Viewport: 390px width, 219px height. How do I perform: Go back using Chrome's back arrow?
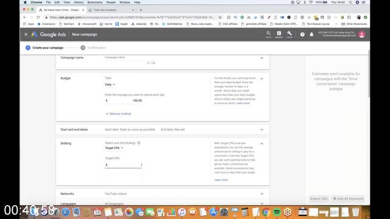click(x=24, y=18)
